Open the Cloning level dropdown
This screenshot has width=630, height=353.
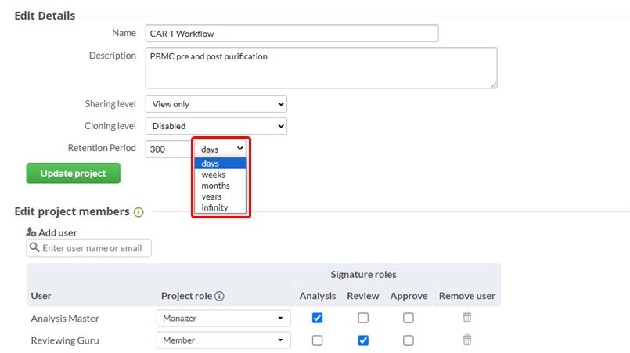click(216, 126)
